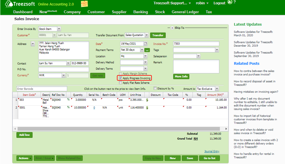This screenshot has height=164, width=285.
Task: Open the Supplier menu
Action: point(119,12)
